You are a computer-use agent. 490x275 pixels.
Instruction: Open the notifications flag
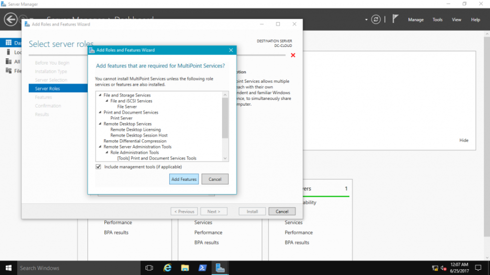[x=395, y=19]
